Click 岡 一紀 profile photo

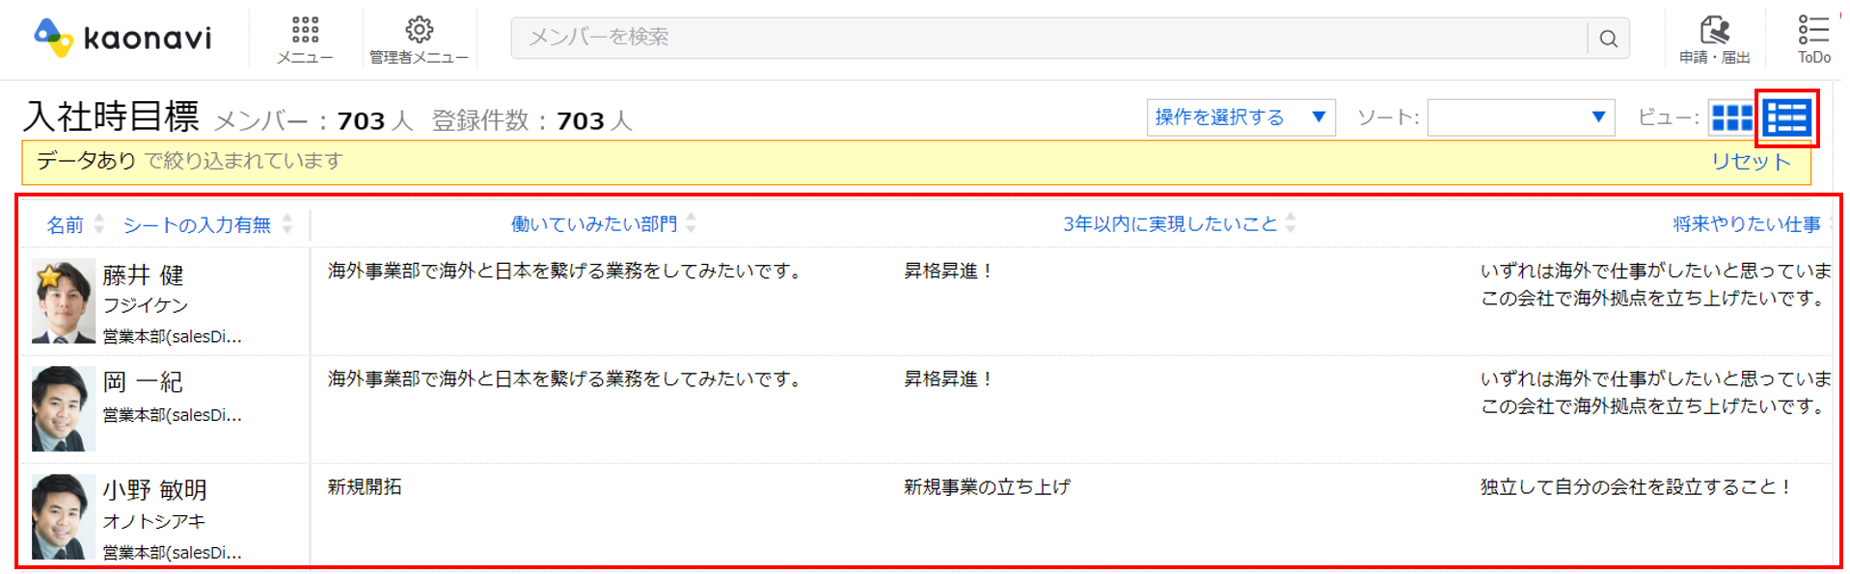pyautogui.click(x=64, y=408)
